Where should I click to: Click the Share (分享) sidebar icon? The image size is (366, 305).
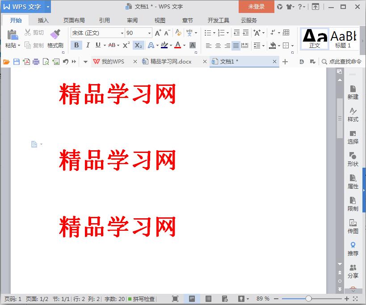click(x=353, y=271)
